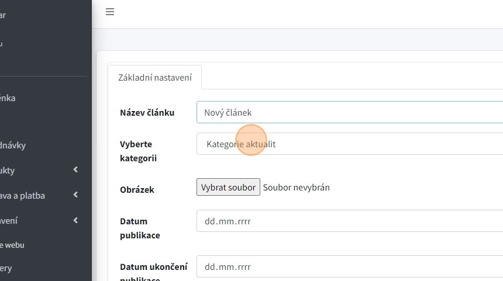Click the 'Vybrat soubor' file button
This screenshot has width=503, height=281.
pyautogui.click(x=228, y=188)
